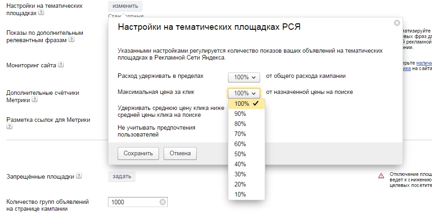Open help icon under Разметка ссылок для Метрики
The height and width of the screenshot is (213, 432).
pos(9,126)
